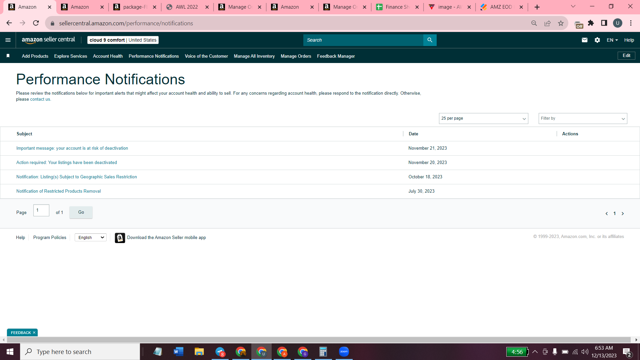Image resolution: width=640 pixels, height=360 pixels.
Task: Click the Edit button in navigation bar
Action: [x=626, y=56]
